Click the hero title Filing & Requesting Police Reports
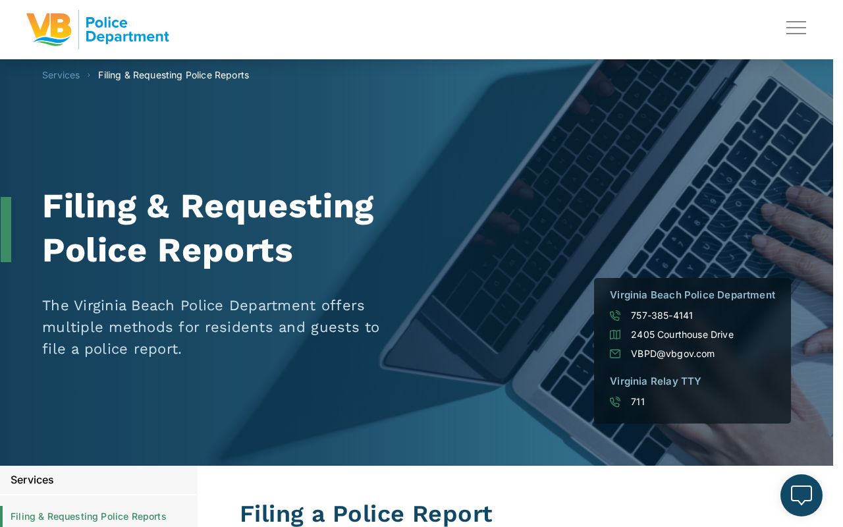This screenshot has height=527, width=843. click(x=208, y=229)
